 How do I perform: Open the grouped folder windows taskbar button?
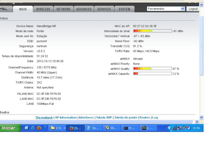pyautogui.click(x=57, y=128)
